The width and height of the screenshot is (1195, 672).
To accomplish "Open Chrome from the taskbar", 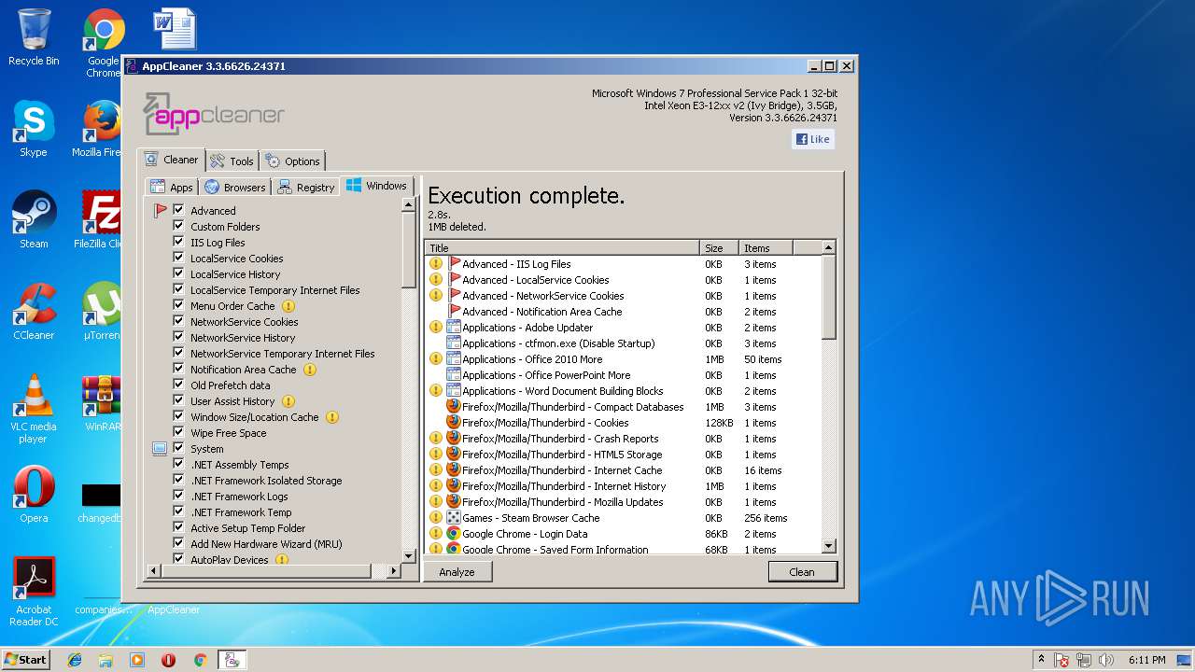I will pos(200,660).
